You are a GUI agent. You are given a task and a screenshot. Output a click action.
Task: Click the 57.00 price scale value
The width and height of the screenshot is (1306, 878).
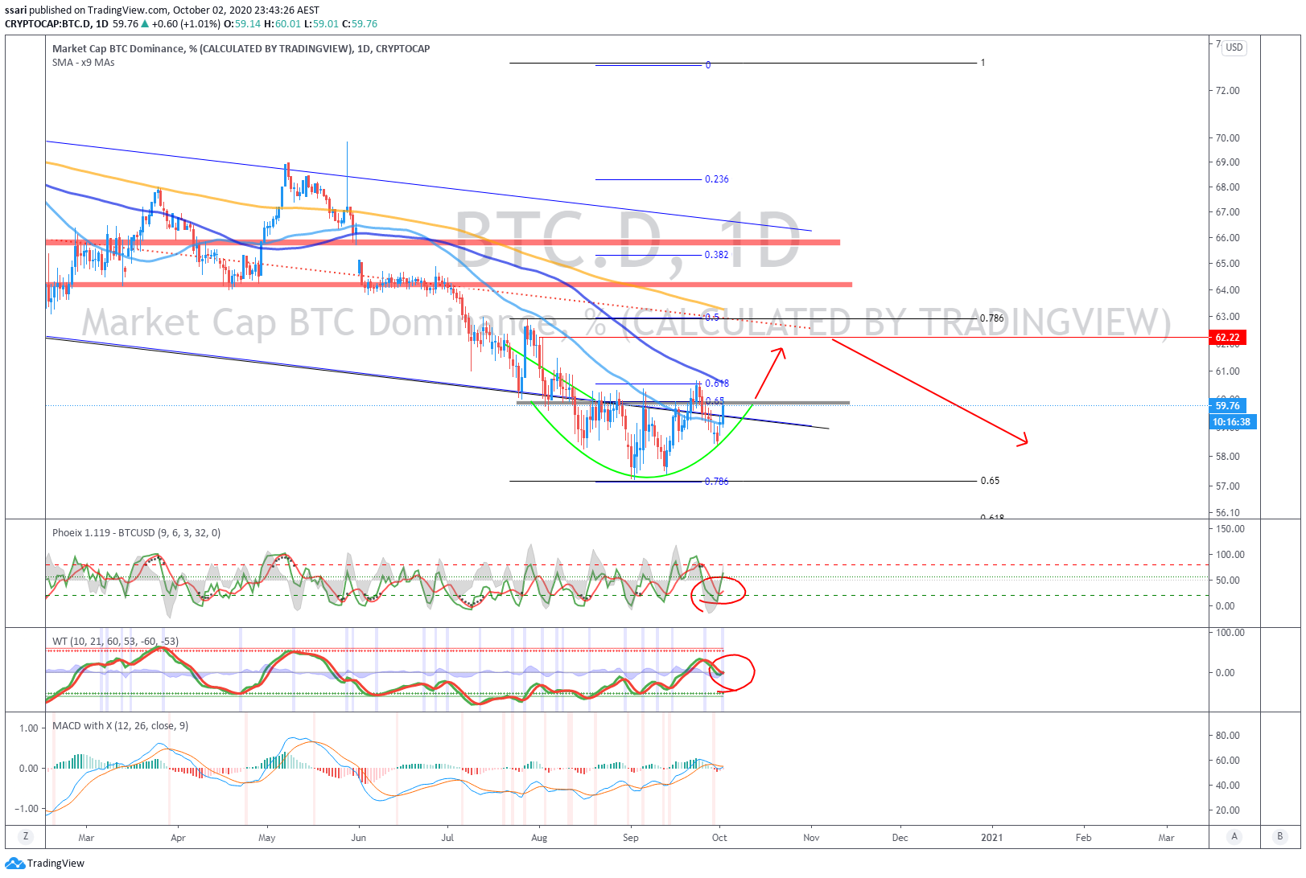(x=1227, y=486)
